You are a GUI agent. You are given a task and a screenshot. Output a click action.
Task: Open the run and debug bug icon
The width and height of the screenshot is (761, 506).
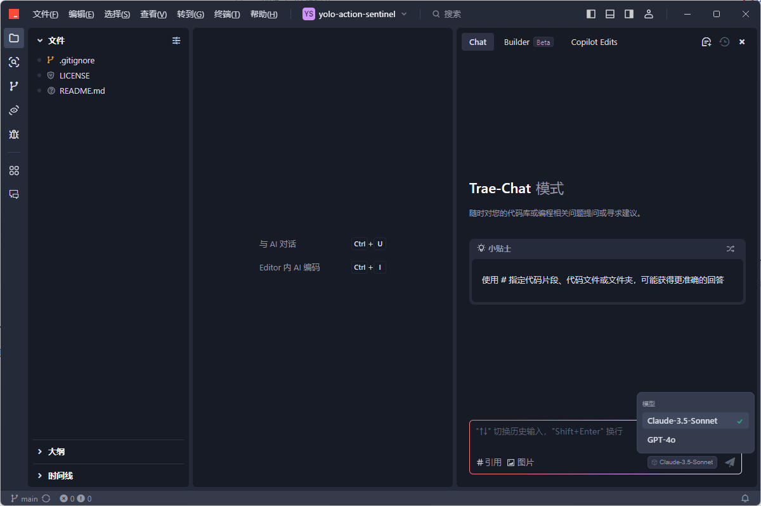(14, 134)
